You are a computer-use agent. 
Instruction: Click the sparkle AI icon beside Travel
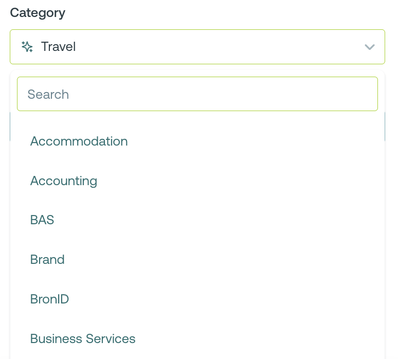27,47
